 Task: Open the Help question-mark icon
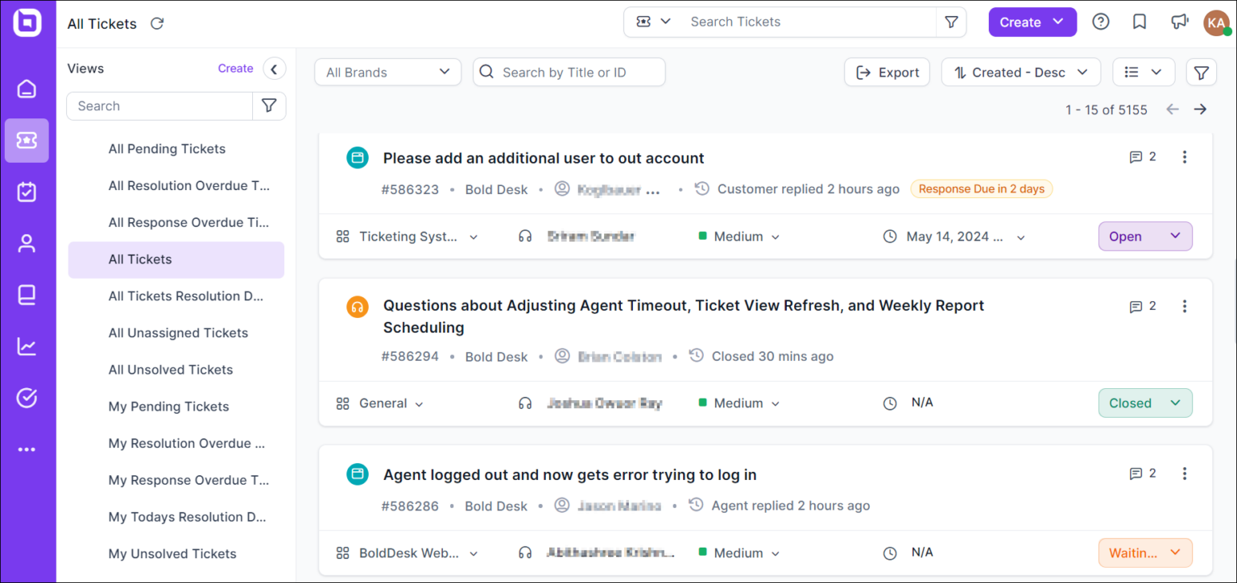[x=1100, y=22]
